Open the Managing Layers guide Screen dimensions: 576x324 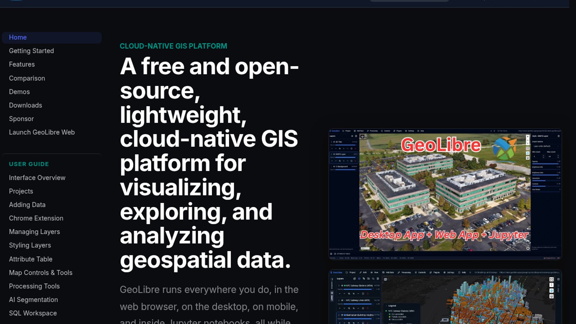click(34, 232)
